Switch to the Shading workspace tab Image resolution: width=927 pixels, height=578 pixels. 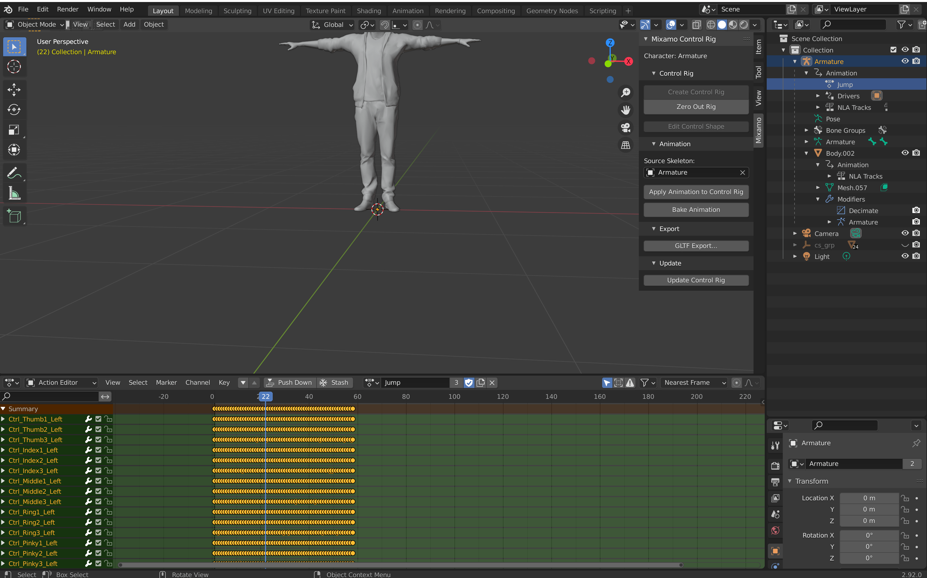coord(368,10)
